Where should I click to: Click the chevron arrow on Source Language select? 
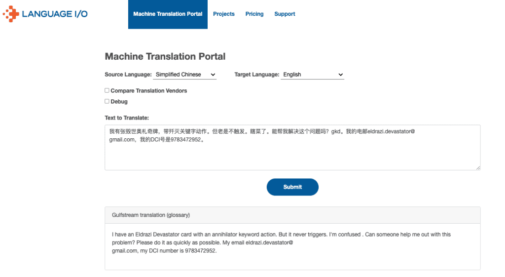point(213,75)
